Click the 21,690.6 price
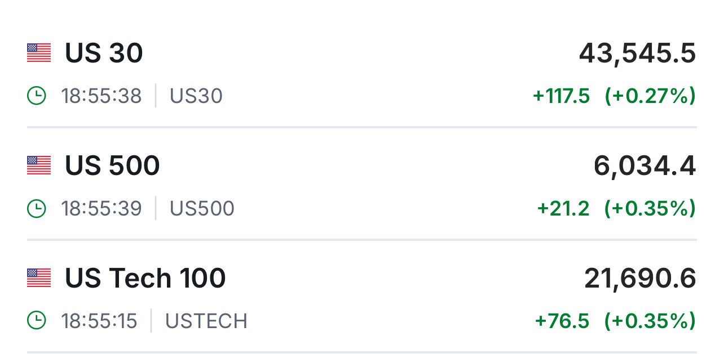The image size is (724, 354). (640, 279)
